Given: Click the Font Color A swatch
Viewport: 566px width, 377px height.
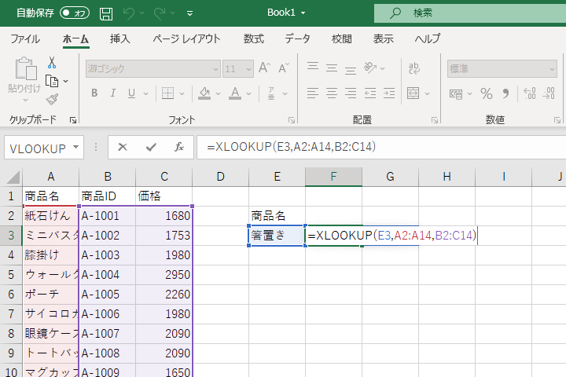Looking at the screenshot, I should tap(235, 93).
